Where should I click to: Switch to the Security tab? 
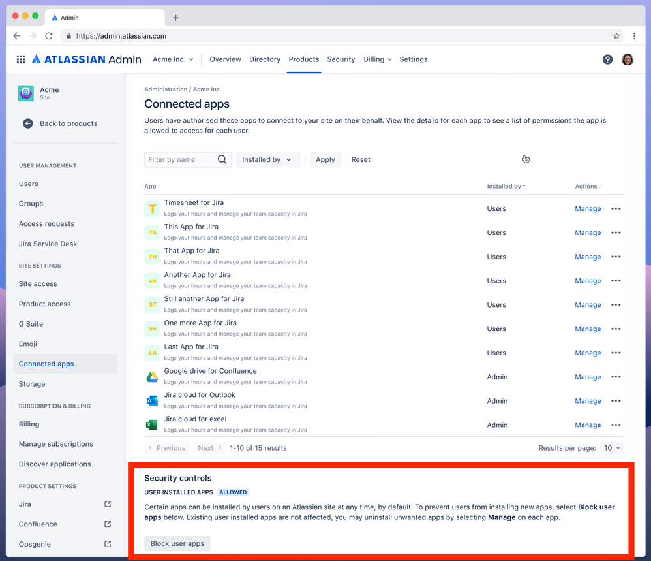point(341,59)
